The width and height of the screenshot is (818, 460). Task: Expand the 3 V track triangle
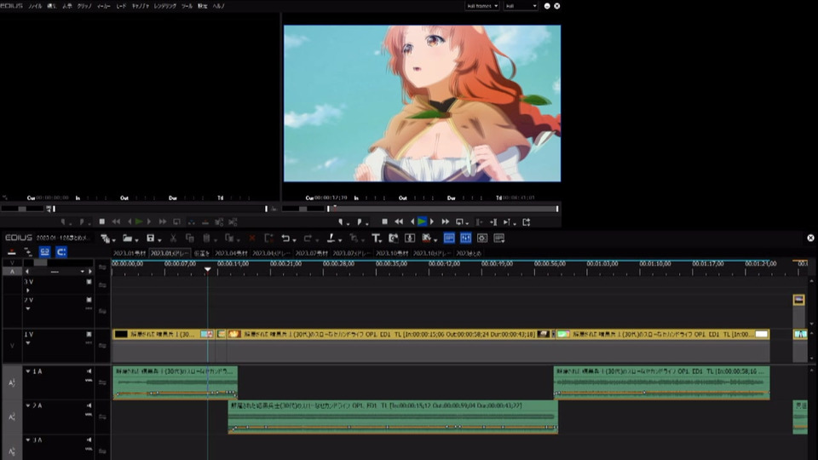coord(28,290)
